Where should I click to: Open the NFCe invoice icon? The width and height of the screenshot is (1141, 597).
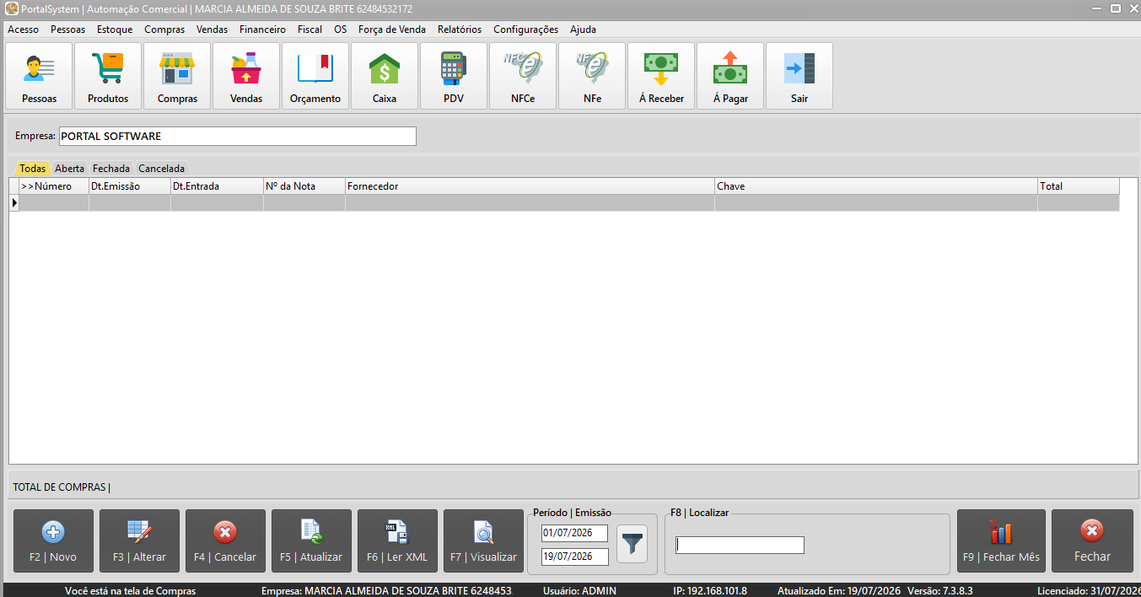[523, 76]
